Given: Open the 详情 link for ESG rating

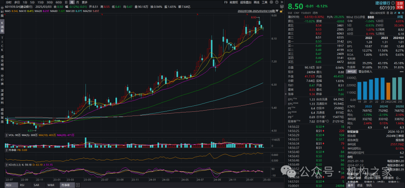Looking at the screenshot, I should pos(400,17).
